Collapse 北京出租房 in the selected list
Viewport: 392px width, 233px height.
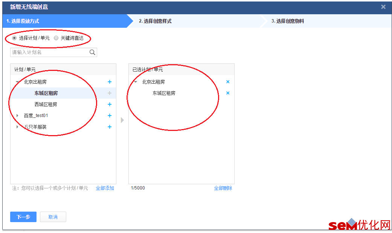[x=136, y=82]
